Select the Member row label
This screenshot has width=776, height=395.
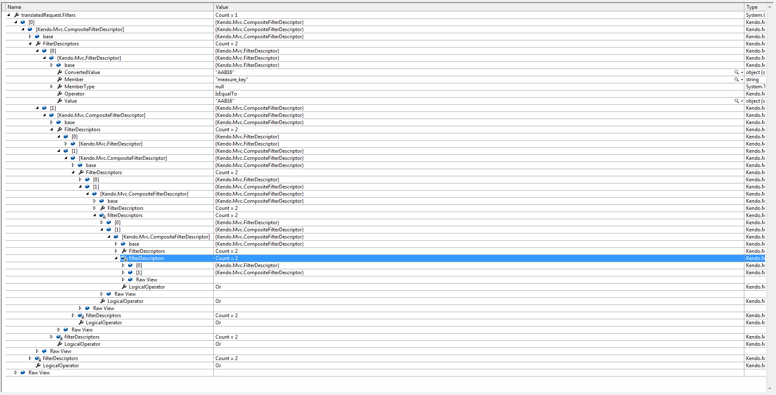tap(74, 80)
